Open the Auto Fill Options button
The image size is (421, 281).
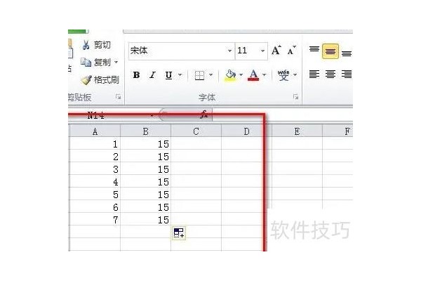coord(179,233)
